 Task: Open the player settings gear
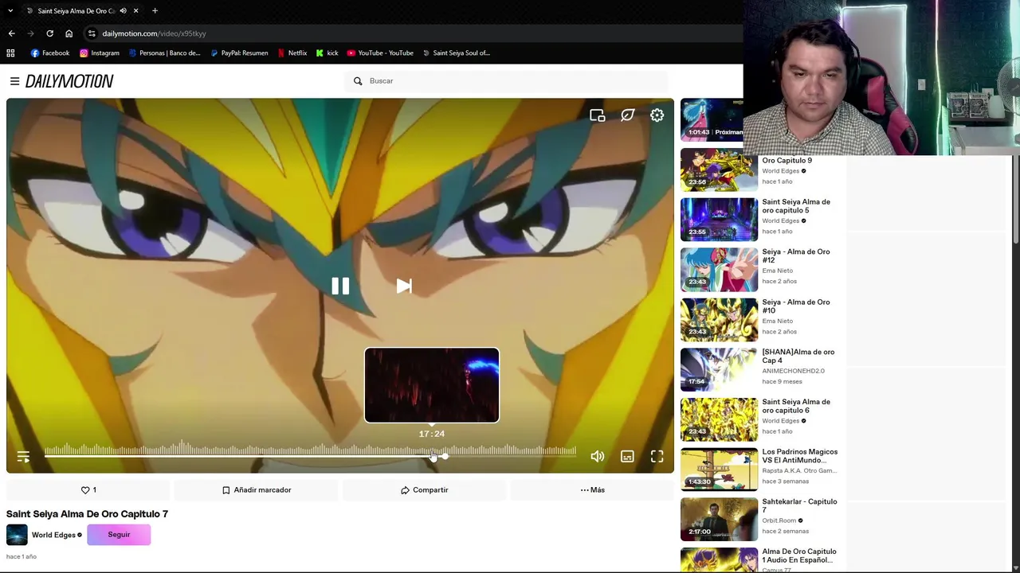(x=657, y=115)
